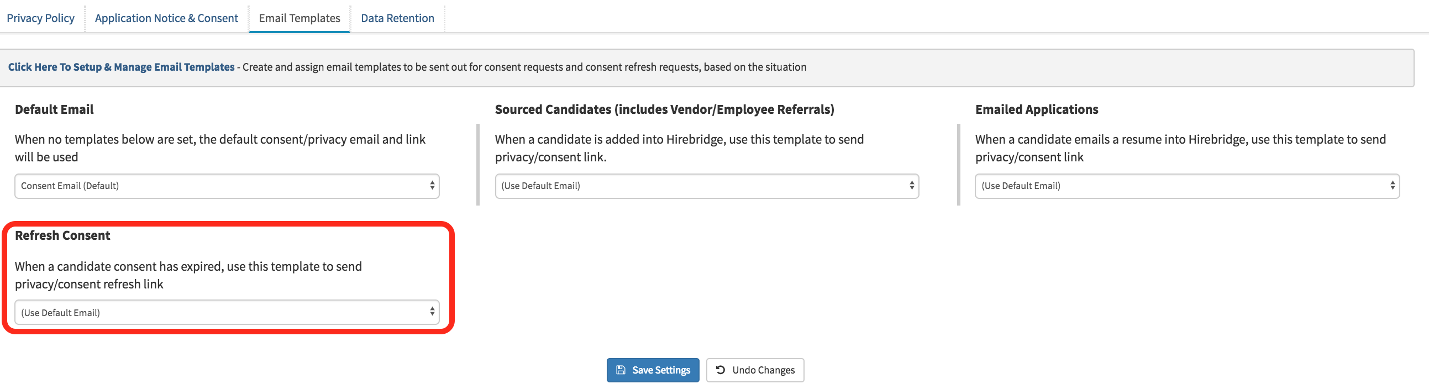This screenshot has width=1429, height=389.
Task: Click the Setup & Manage Email Templates link
Action: pos(121,67)
